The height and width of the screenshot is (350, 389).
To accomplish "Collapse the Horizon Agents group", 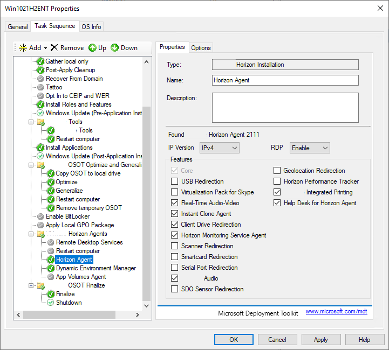I will click(31, 234).
